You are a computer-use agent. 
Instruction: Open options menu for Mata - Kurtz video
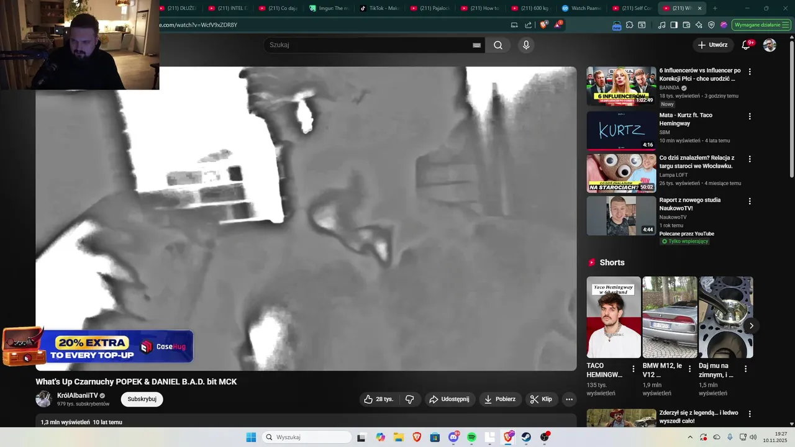click(750, 116)
